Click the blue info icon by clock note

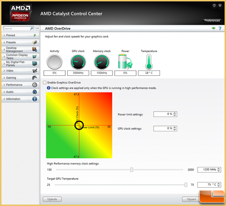pyautogui.click(x=49, y=88)
